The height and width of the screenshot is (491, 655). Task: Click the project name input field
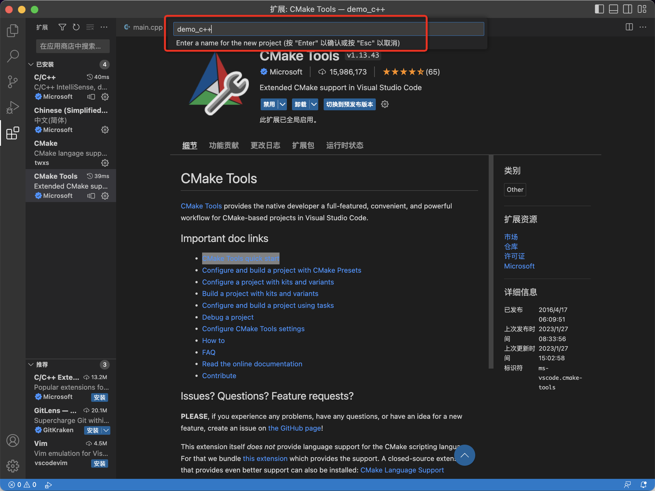click(x=328, y=29)
